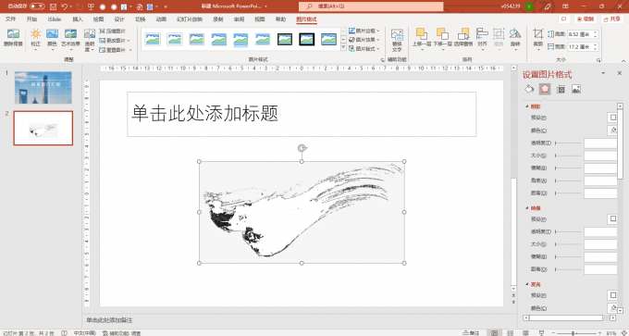Click the Undo arrow icon
Viewport: 629px width, 336px height.
point(65,6)
